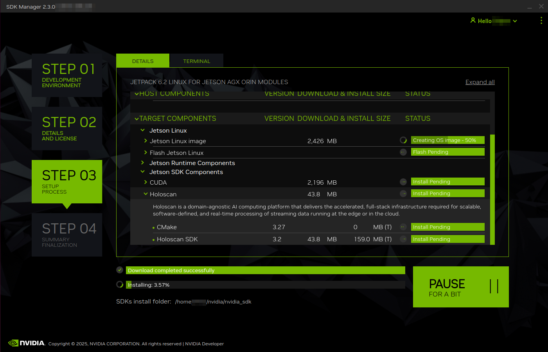
Task: Click the Flash Pending status bar
Action: 448,152
